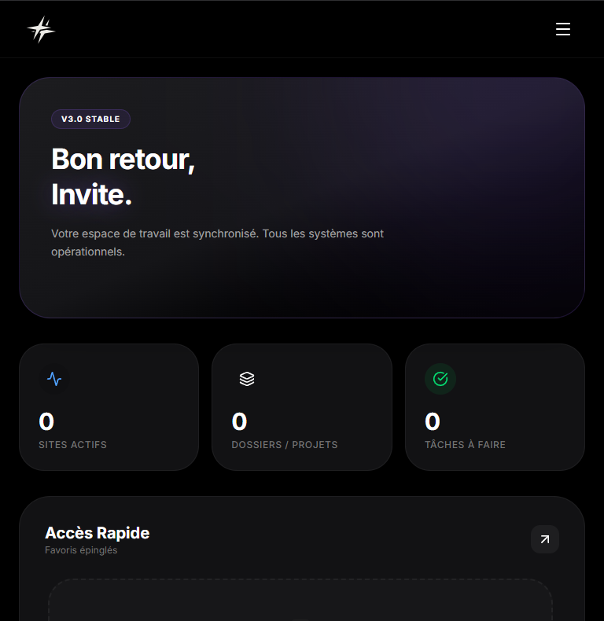The height and width of the screenshot is (621, 604).
Task: Open the hamburger navigation menu
Action: (563, 30)
